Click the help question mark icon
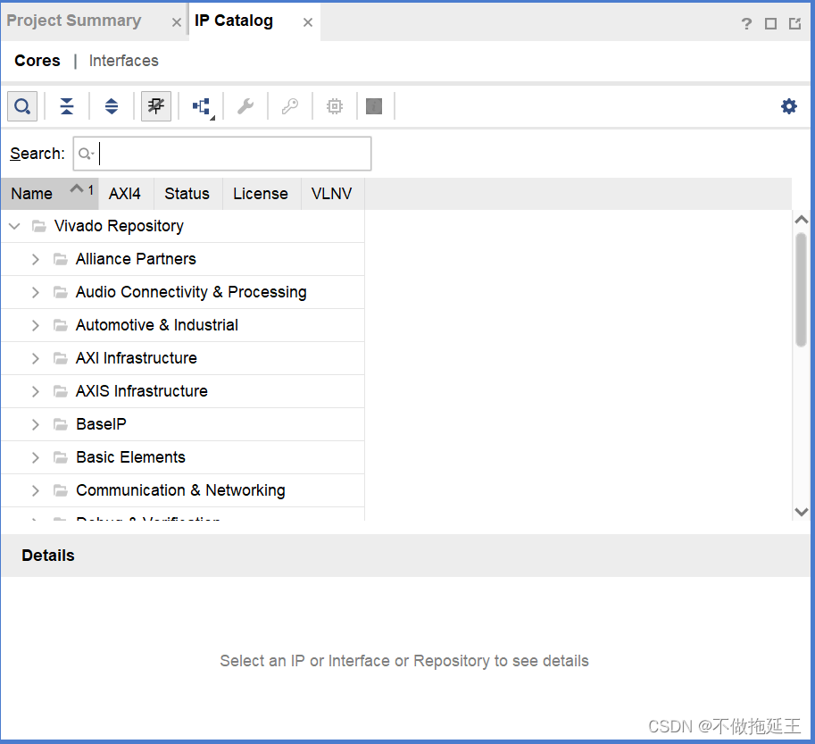 click(x=746, y=23)
